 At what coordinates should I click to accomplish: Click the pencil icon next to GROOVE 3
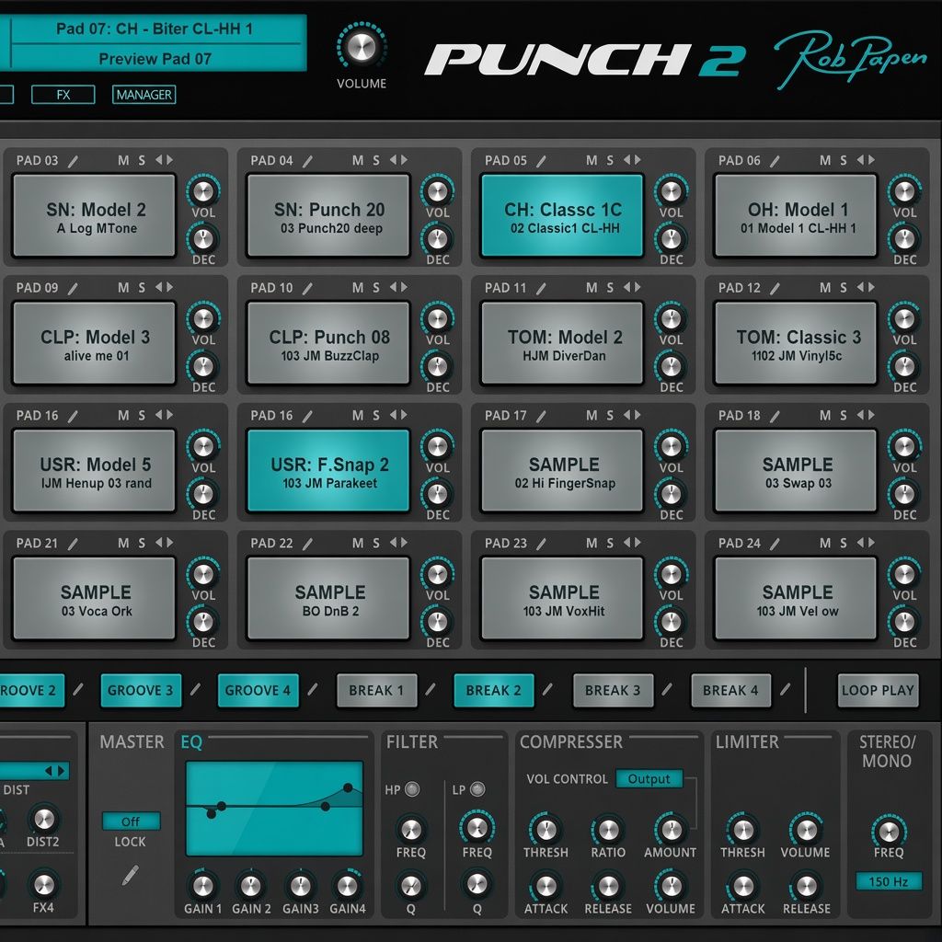click(x=195, y=690)
